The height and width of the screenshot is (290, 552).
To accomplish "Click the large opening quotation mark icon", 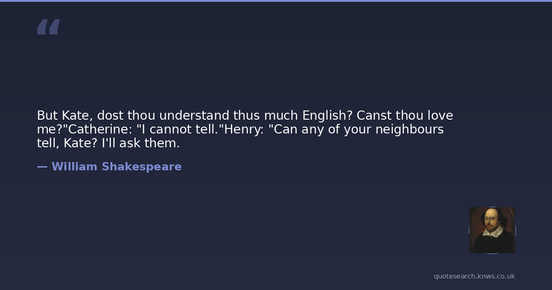I will tap(48, 27).
